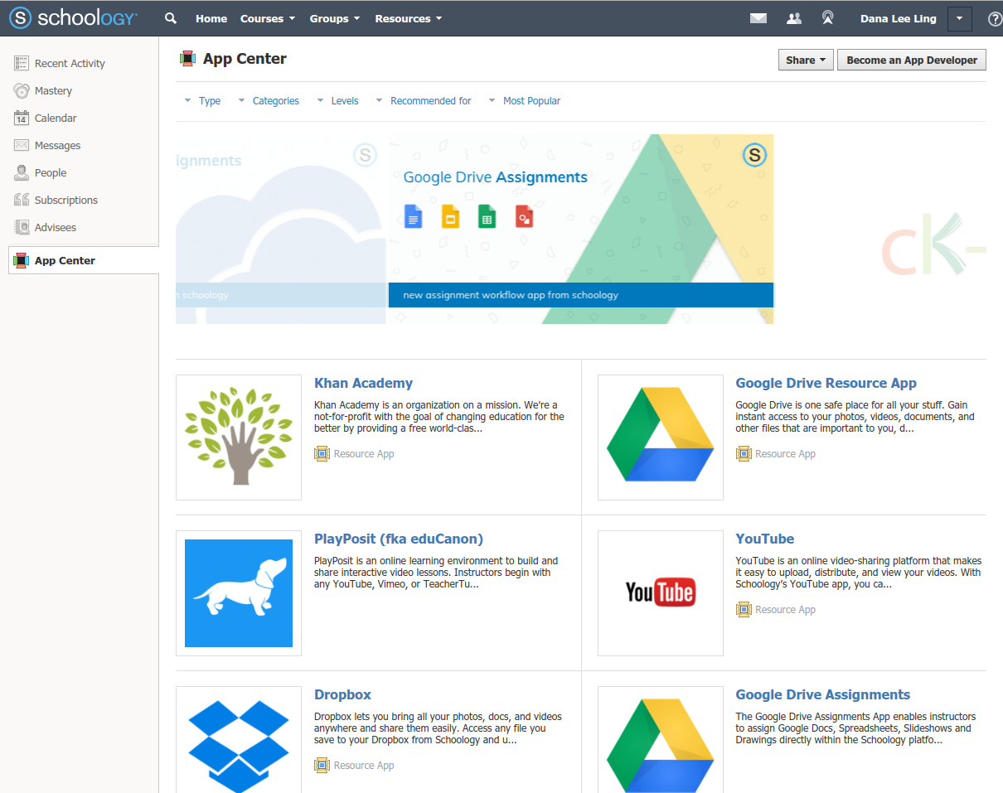Click the People sidebar icon

point(22,172)
